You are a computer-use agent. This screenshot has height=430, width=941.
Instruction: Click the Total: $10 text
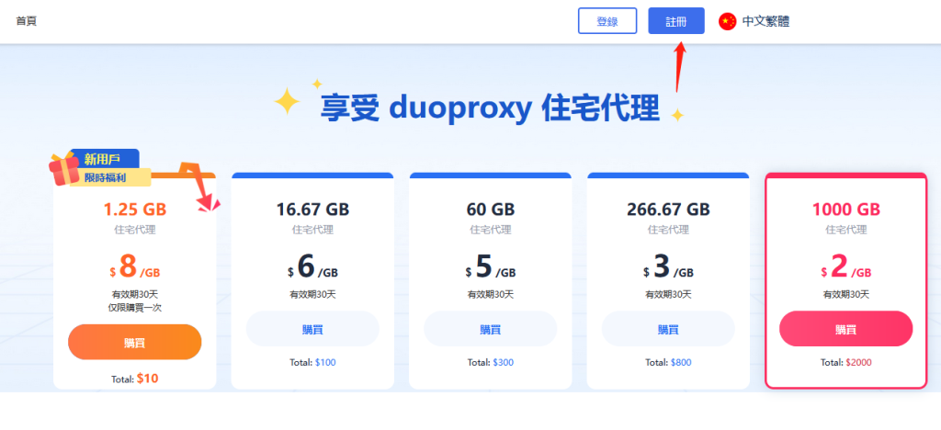[x=134, y=379]
